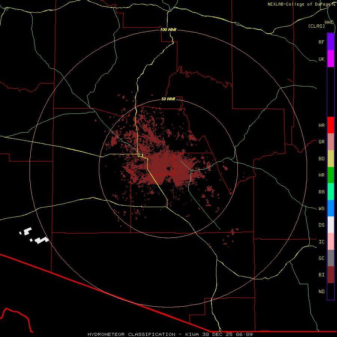This screenshot has width=337, height=337.
Task: Pick the HR green legend swatch
Action: pyautogui.click(x=331, y=175)
